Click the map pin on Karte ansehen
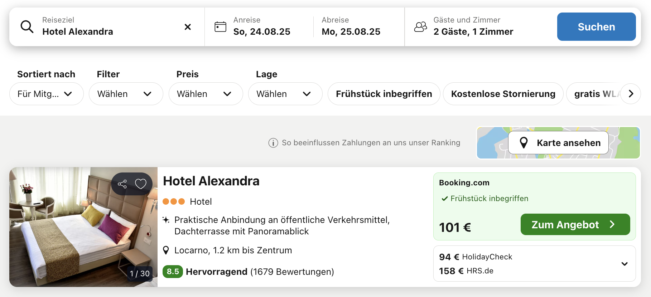 [x=524, y=143]
